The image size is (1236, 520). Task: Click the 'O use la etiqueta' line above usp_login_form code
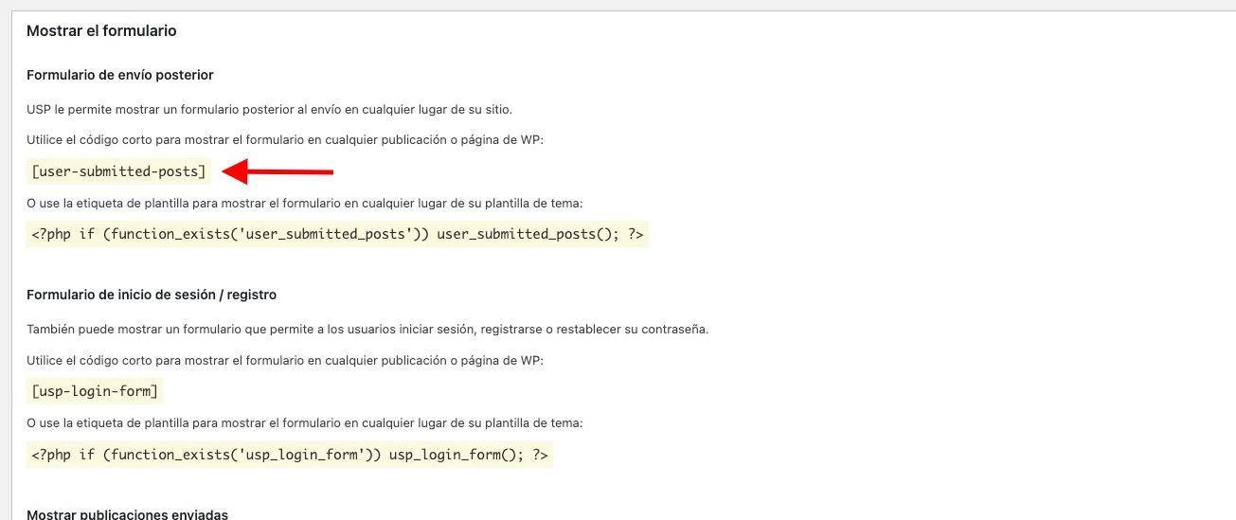(x=305, y=422)
